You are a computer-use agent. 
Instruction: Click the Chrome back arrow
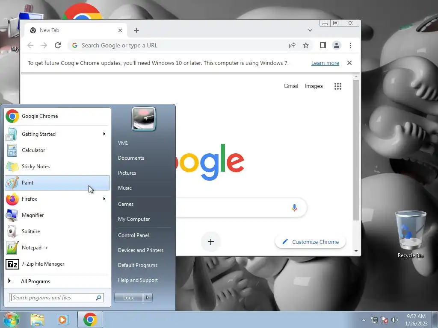click(30, 45)
